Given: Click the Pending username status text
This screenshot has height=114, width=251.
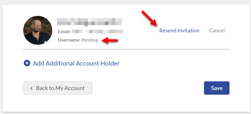Looking at the screenshot, I should pyautogui.click(x=90, y=40).
